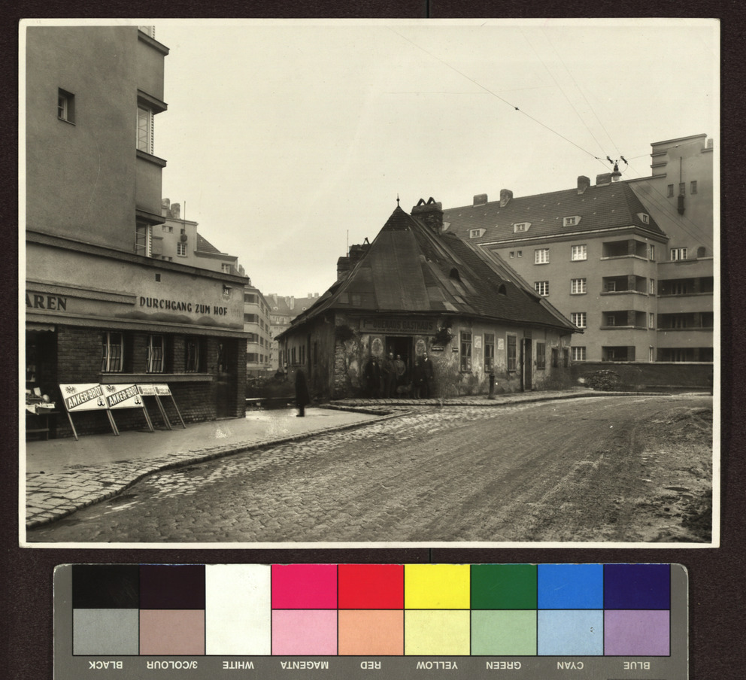The height and width of the screenshot is (680, 746).
Task: Select the dark green swatch
Action: point(504,586)
